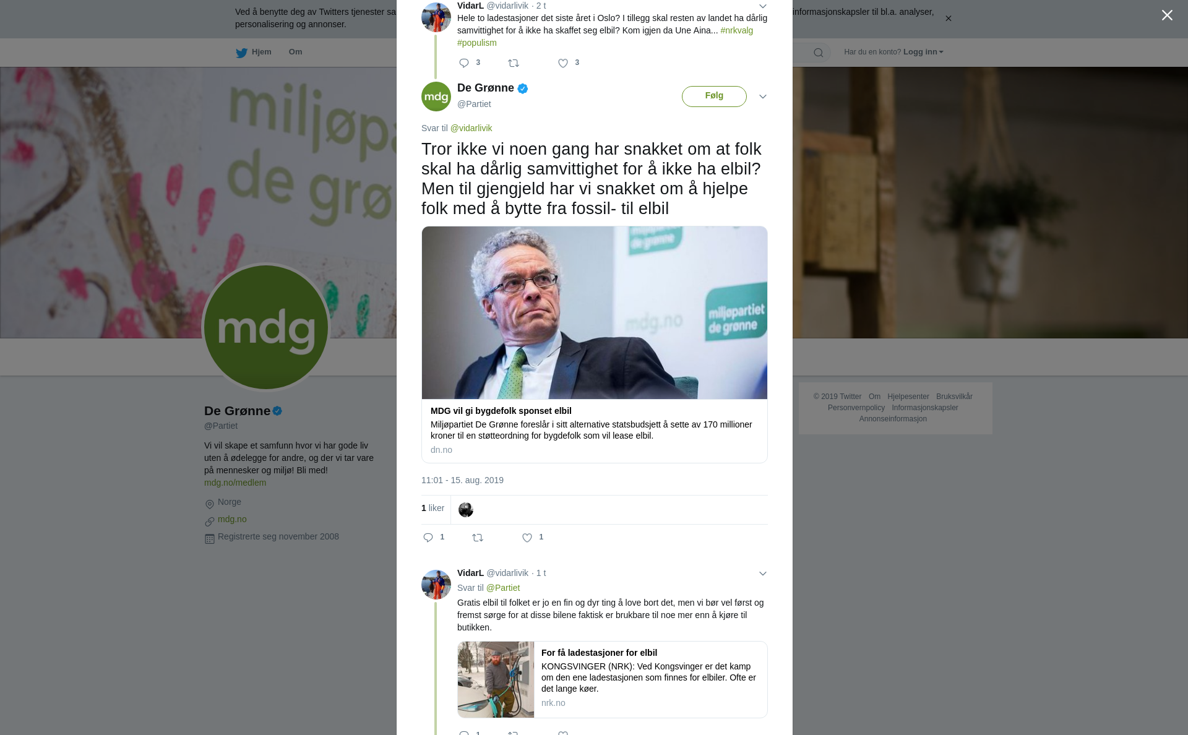Open the Logg inn dropdown
The height and width of the screenshot is (735, 1188).
[923, 52]
